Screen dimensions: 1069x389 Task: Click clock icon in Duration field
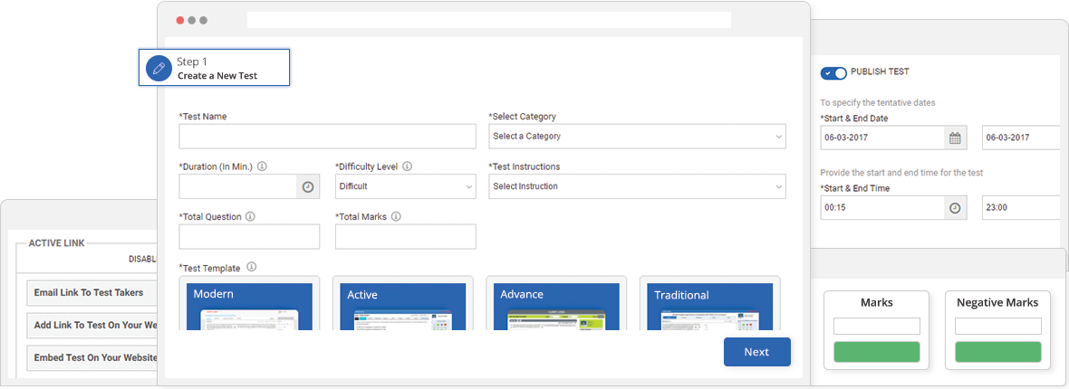(x=307, y=186)
